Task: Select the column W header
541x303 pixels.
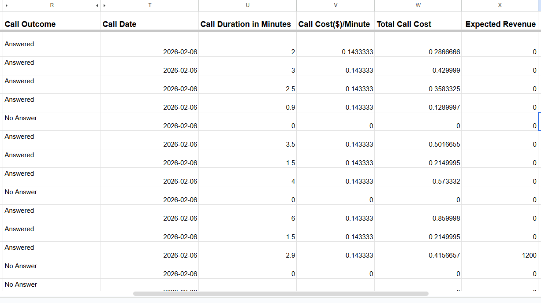Action: [x=418, y=5]
